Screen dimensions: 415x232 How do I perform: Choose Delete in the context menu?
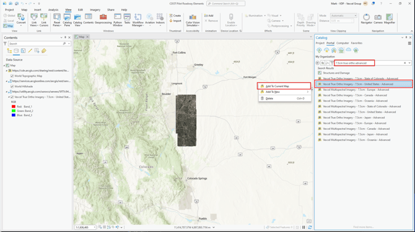point(284,98)
